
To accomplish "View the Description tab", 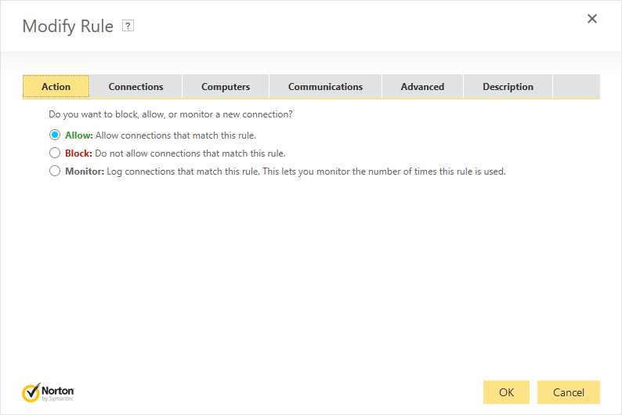I will click(508, 86).
